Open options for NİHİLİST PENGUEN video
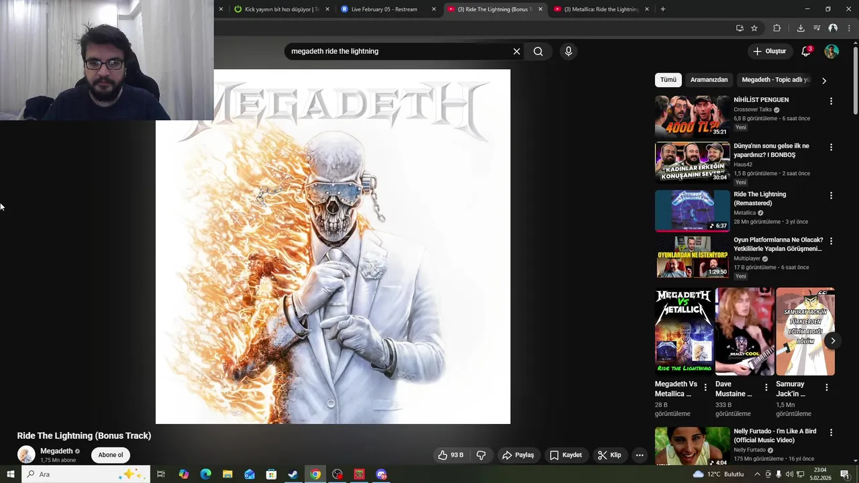The height and width of the screenshot is (483, 859). (x=831, y=101)
